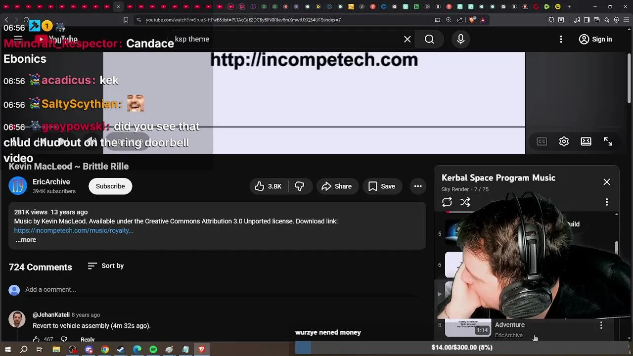Image resolution: width=633 pixels, height=356 pixels.
Task: Click the Add a comment field
Action: click(222, 290)
